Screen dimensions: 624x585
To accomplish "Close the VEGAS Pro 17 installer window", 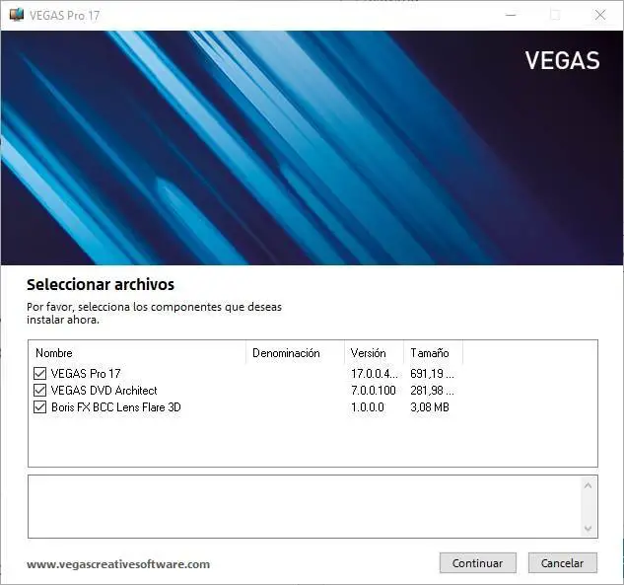I will tap(600, 15).
